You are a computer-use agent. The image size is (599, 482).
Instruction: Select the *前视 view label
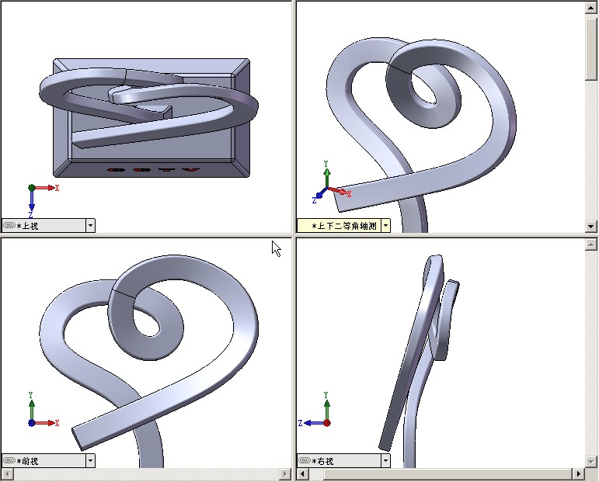(28, 461)
